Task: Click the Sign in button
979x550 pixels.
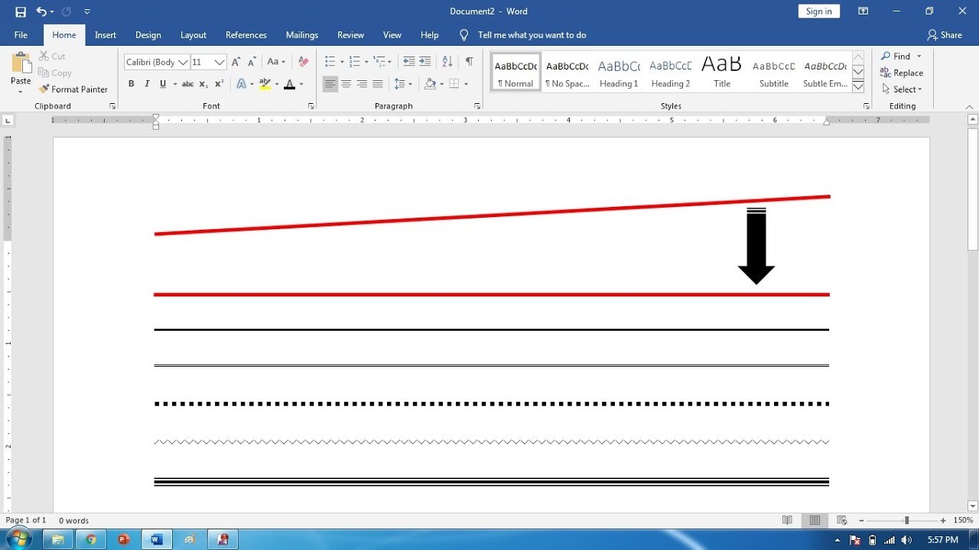Action: (818, 11)
